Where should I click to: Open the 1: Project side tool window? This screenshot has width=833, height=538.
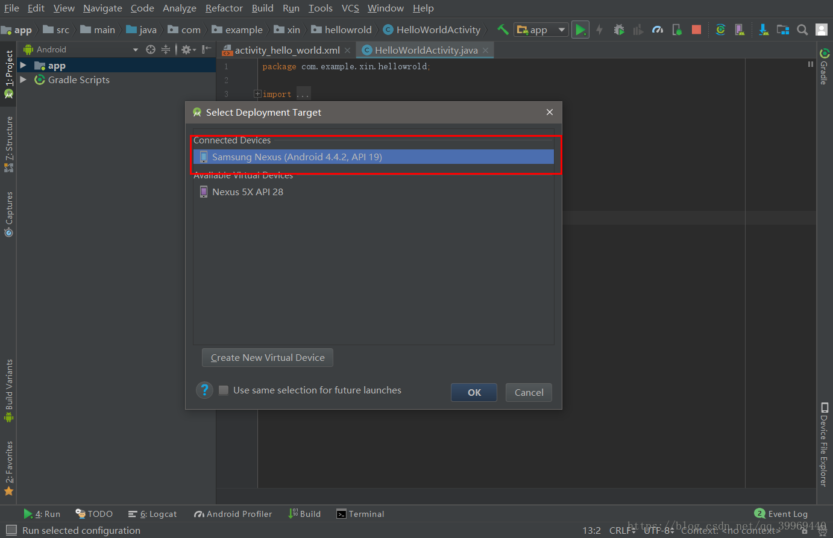8,74
